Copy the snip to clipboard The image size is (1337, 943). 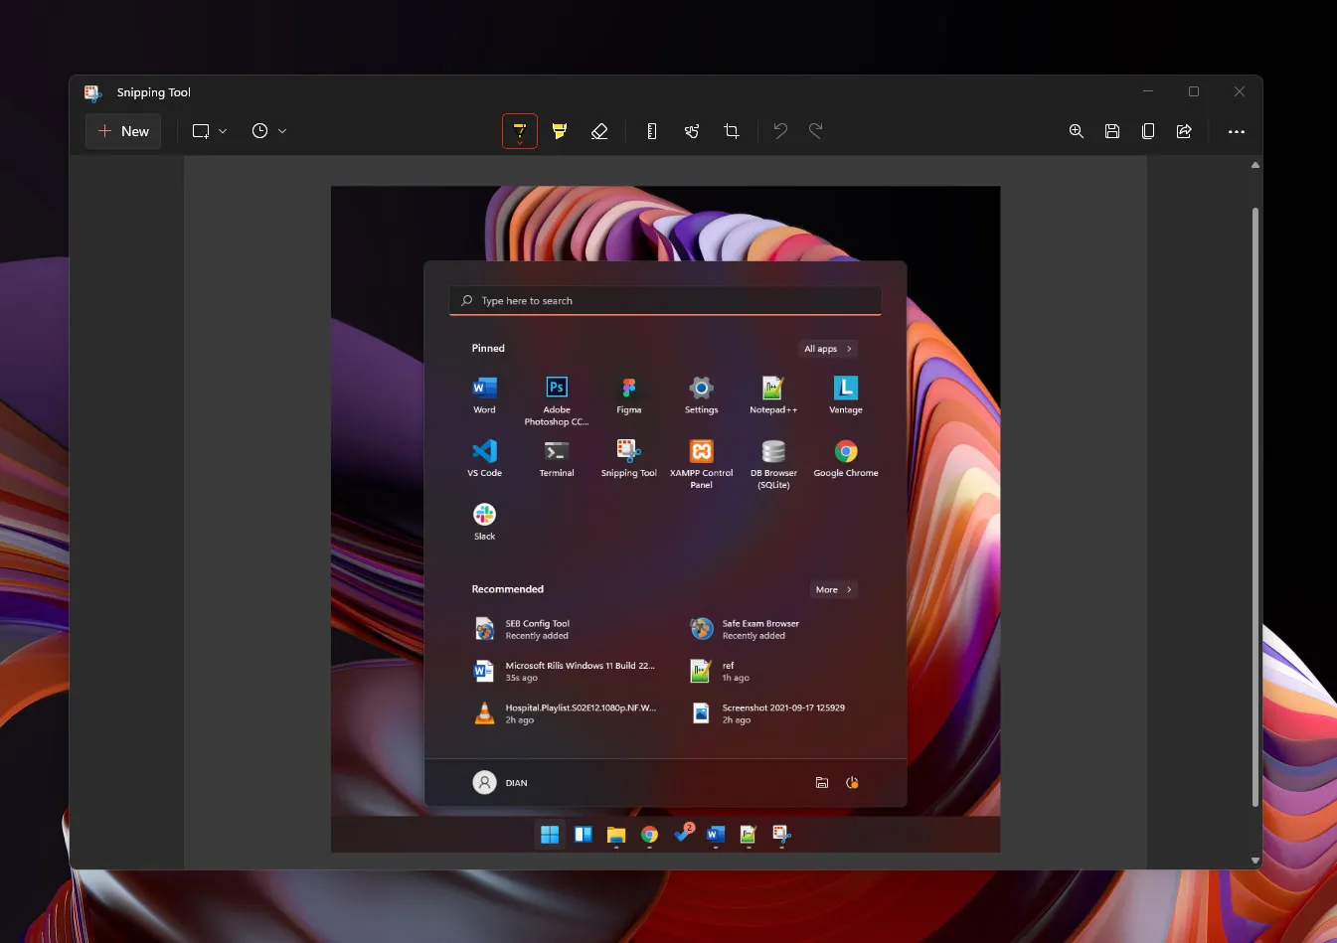(1148, 130)
